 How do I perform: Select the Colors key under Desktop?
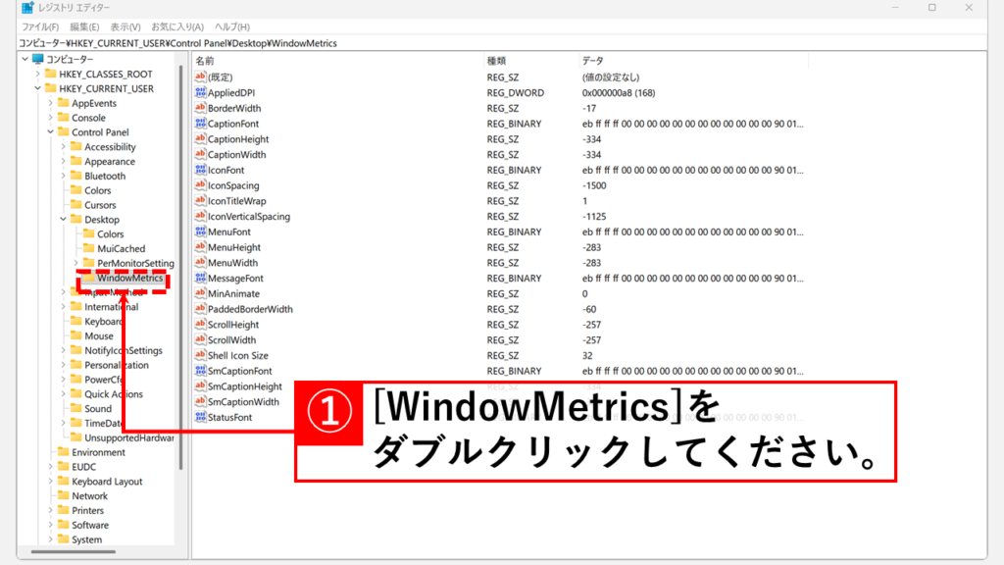pos(110,233)
